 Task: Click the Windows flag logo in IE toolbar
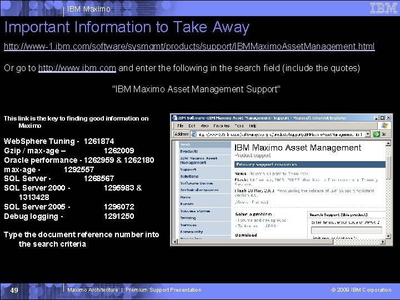click(384, 126)
